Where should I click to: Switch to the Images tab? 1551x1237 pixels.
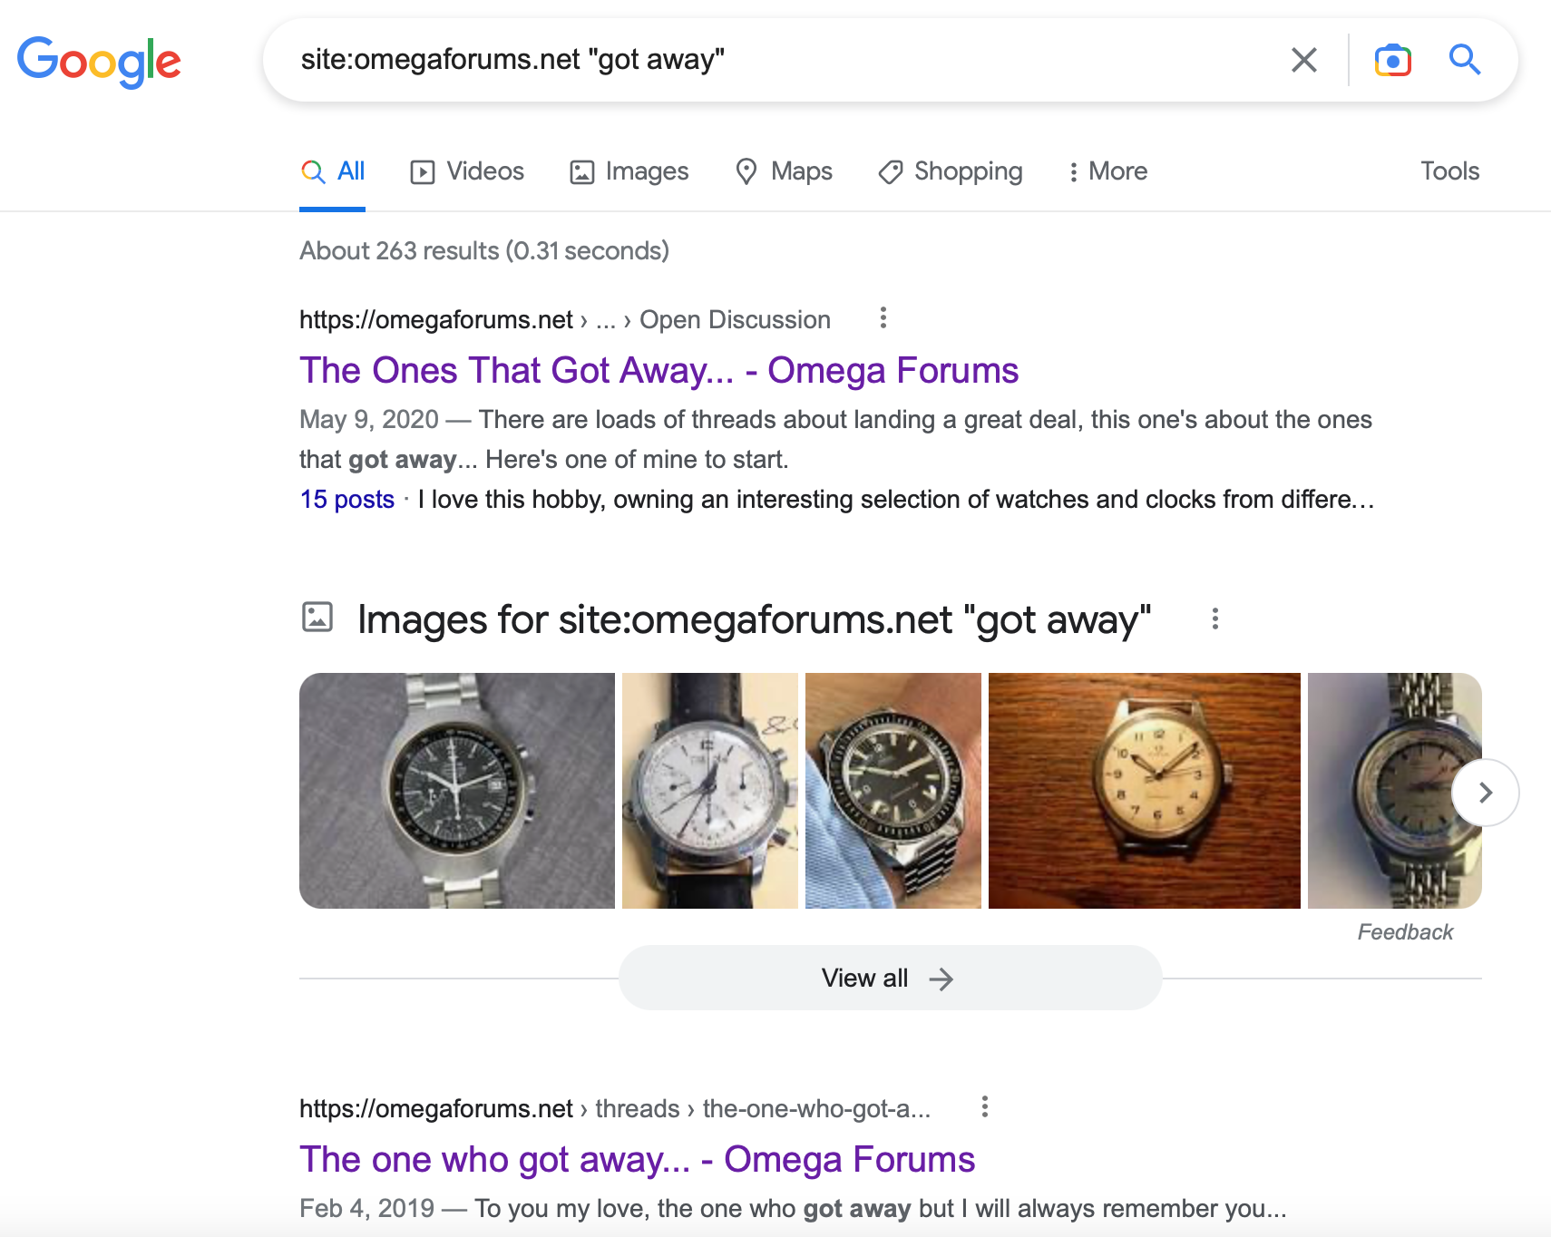point(629,171)
